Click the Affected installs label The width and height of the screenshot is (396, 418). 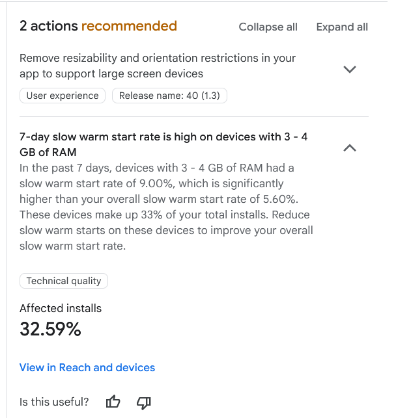click(61, 308)
